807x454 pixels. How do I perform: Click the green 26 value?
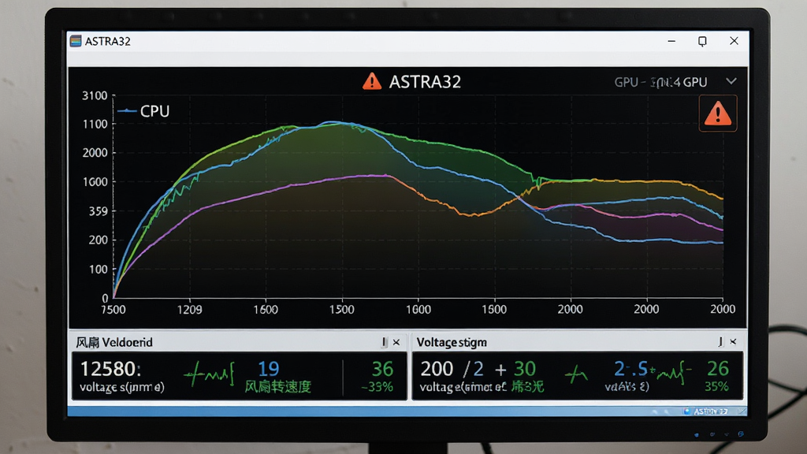[717, 369]
